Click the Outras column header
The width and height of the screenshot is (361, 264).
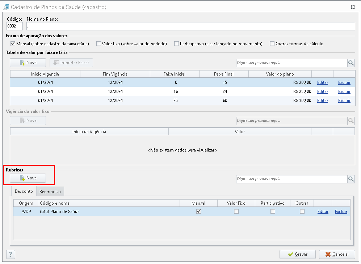pos(302,203)
